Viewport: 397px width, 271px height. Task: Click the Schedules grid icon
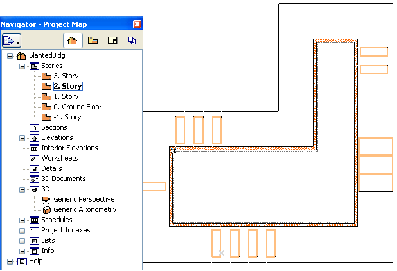(34, 220)
